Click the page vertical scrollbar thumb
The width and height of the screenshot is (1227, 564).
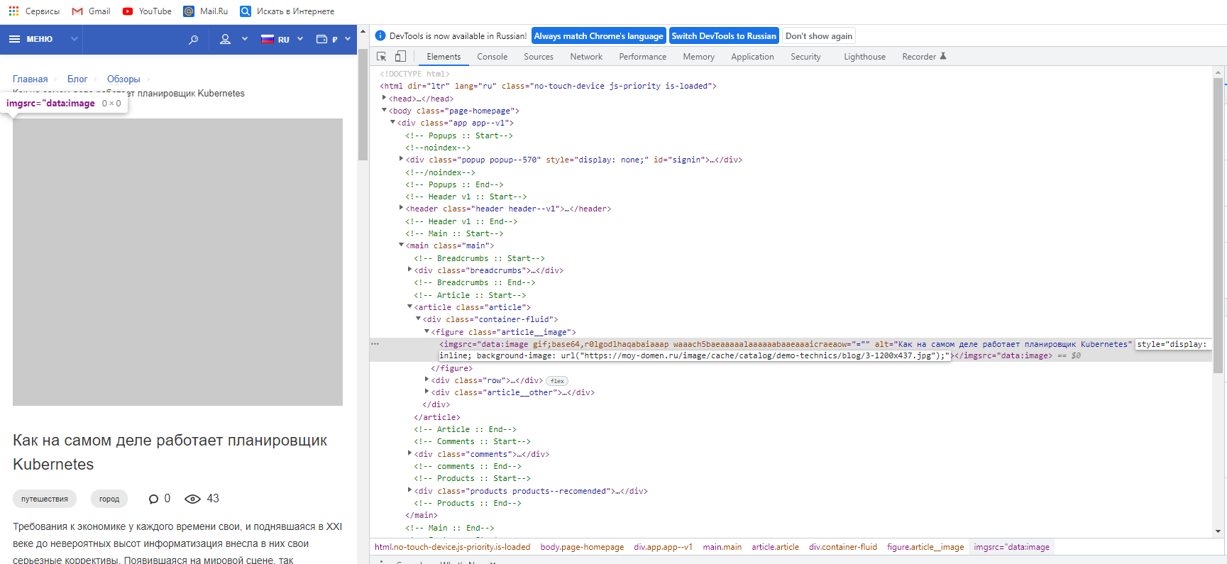(363, 104)
